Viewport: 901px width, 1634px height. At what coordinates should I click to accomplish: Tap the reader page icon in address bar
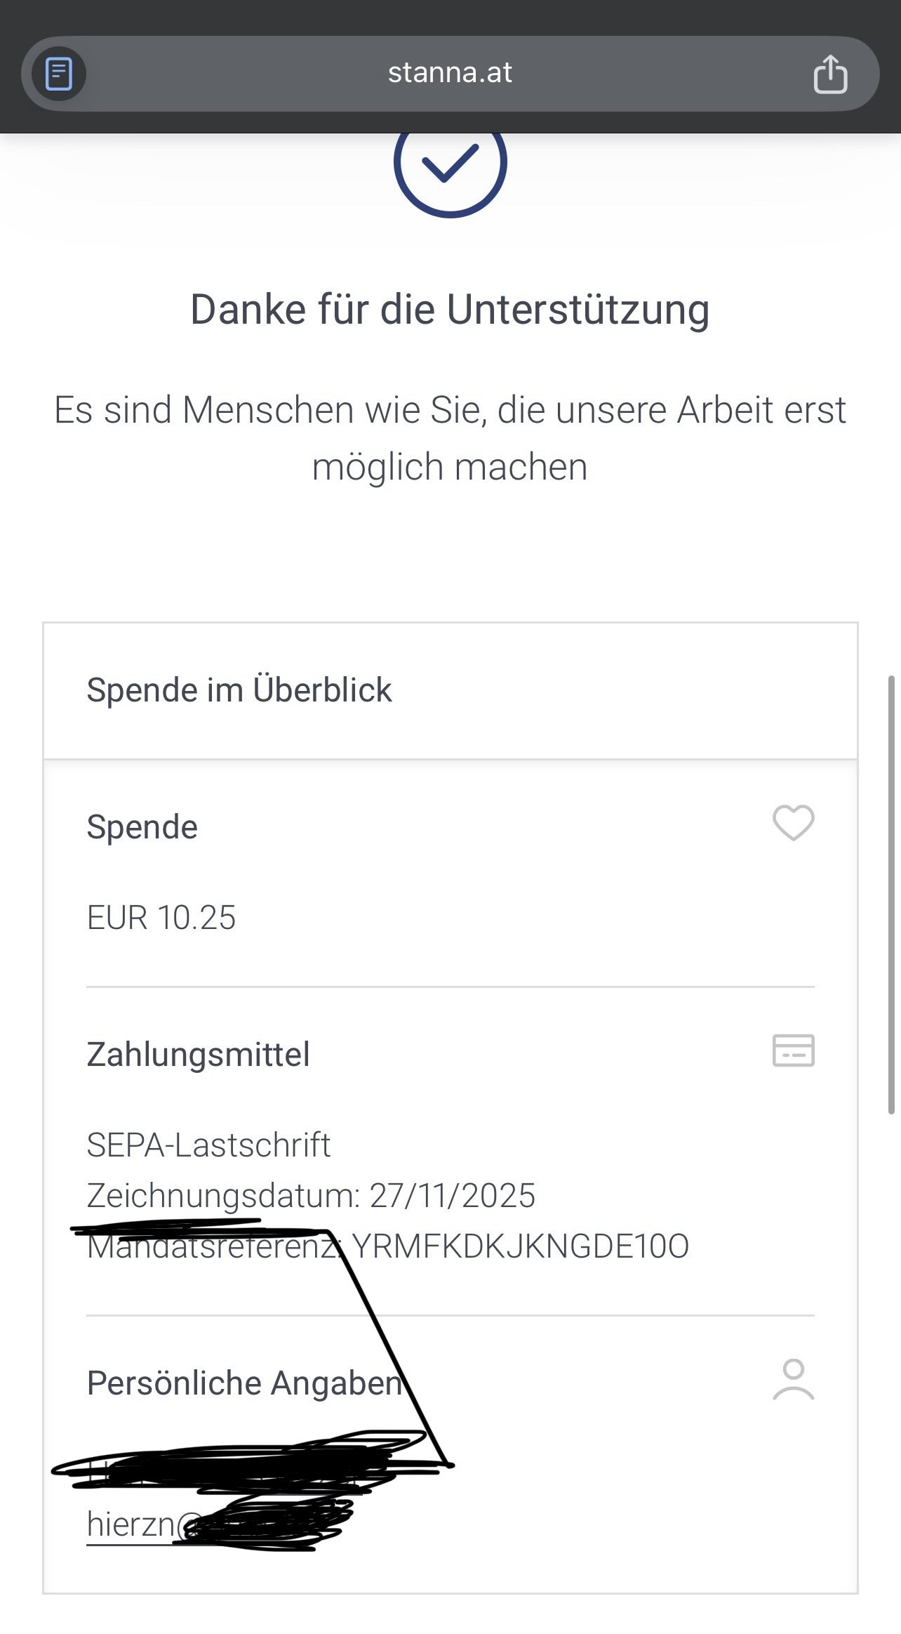(59, 74)
